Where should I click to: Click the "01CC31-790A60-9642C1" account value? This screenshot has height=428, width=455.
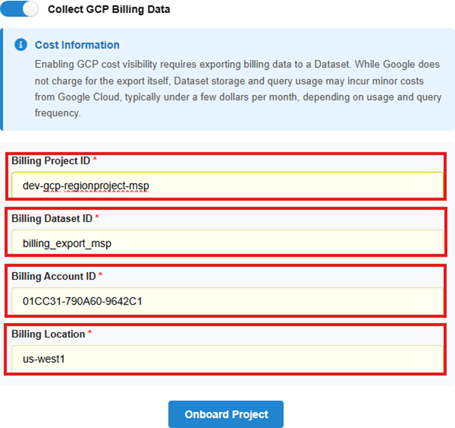pos(82,301)
